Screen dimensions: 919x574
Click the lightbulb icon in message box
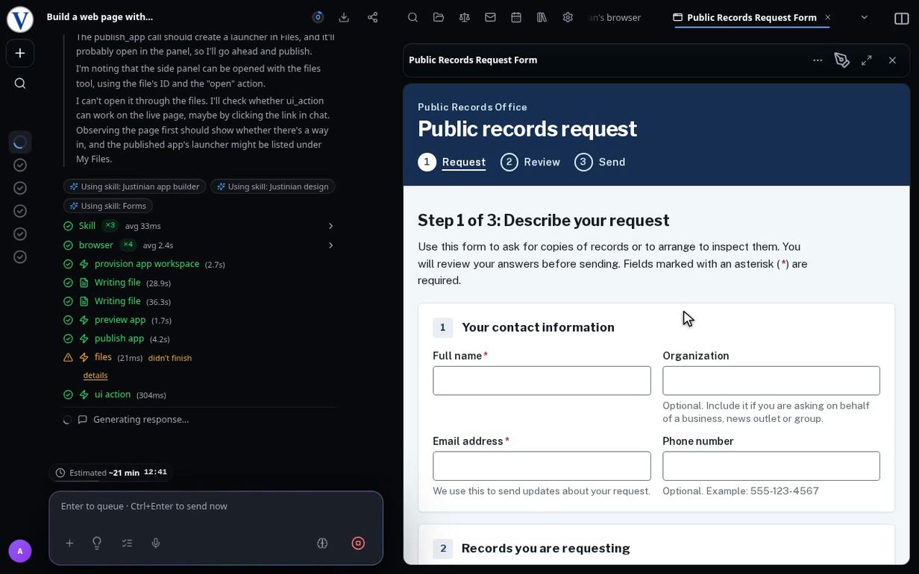[x=97, y=543]
